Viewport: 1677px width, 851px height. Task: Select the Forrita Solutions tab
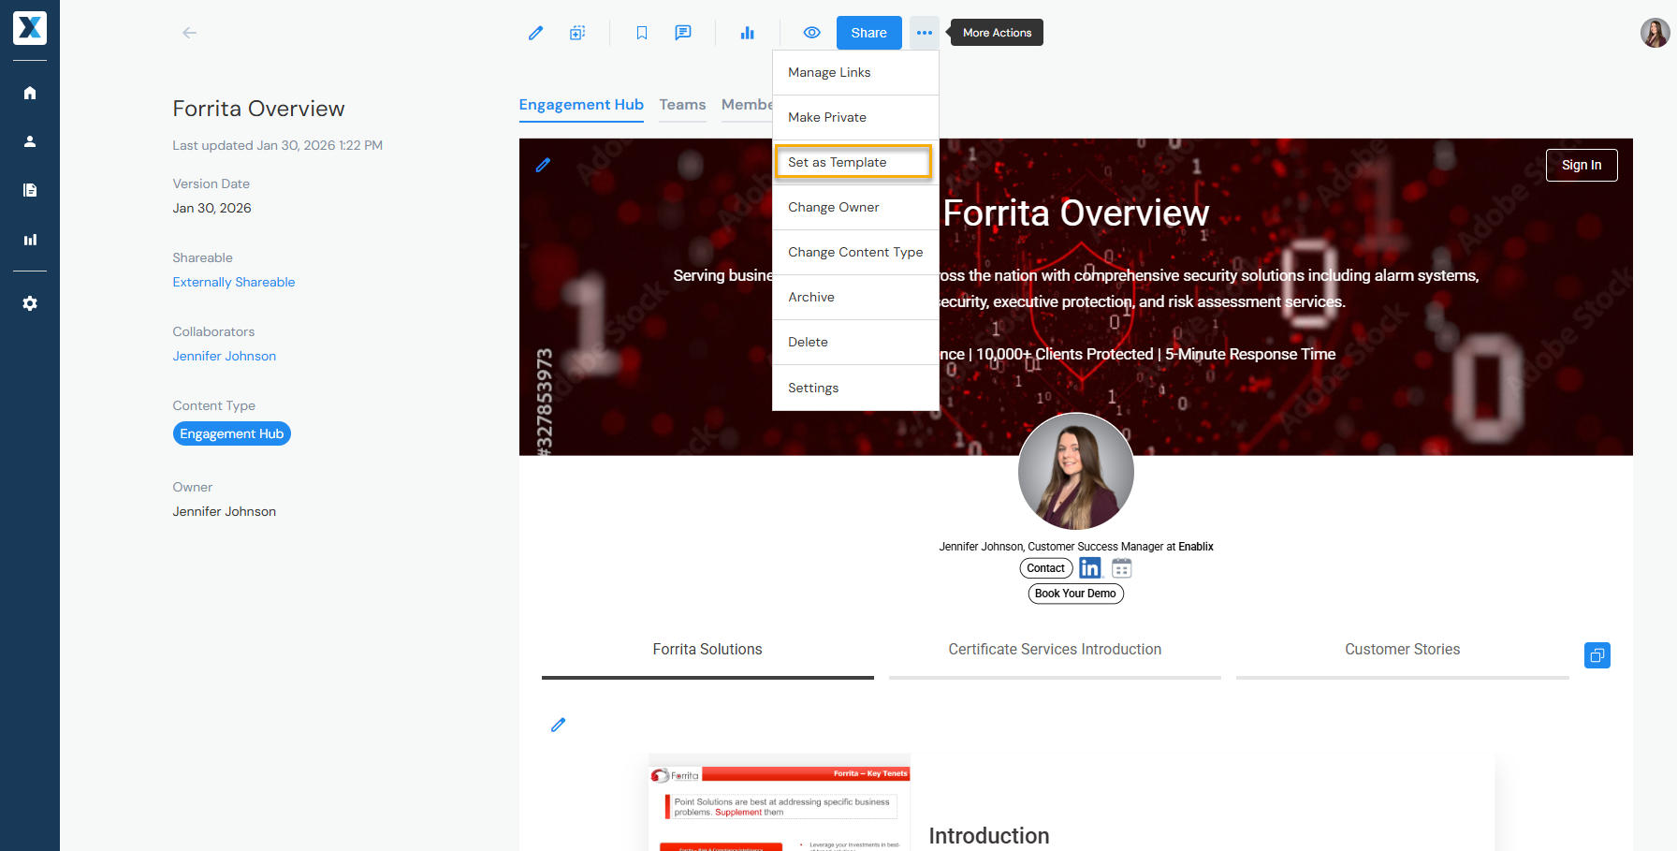[x=707, y=650]
